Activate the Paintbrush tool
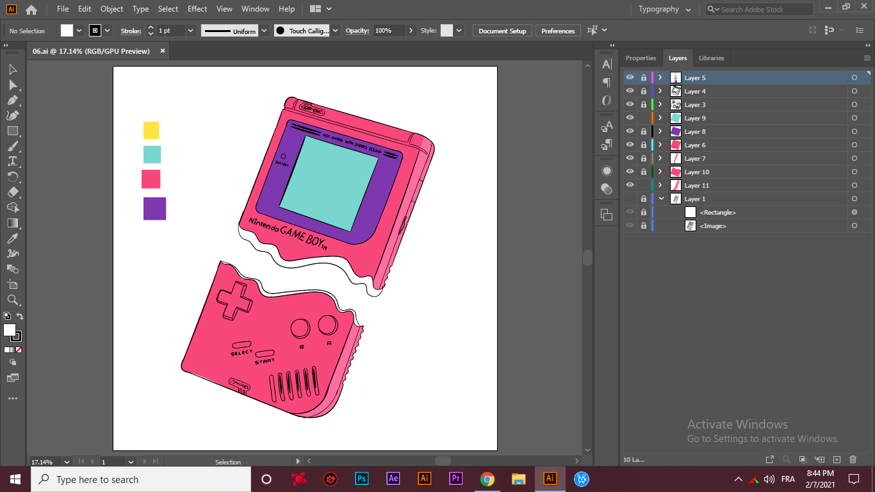Image resolution: width=875 pixels, height=492 pixels. (x=13, y=146)
